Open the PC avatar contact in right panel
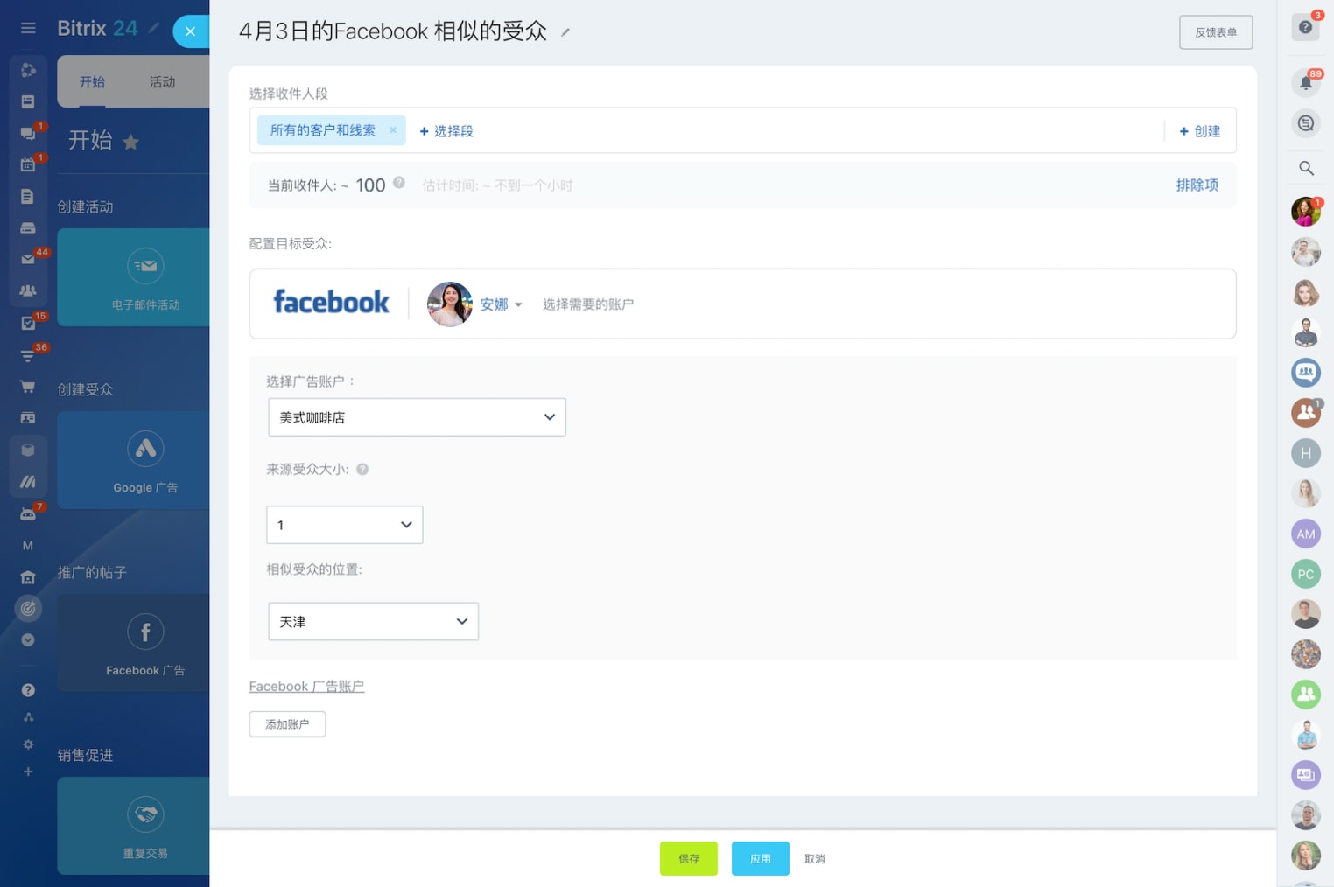Viewport: 1334px width, 887px height. [1306, 574]
